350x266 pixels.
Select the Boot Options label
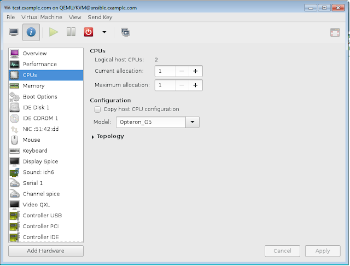pos(40,97)
